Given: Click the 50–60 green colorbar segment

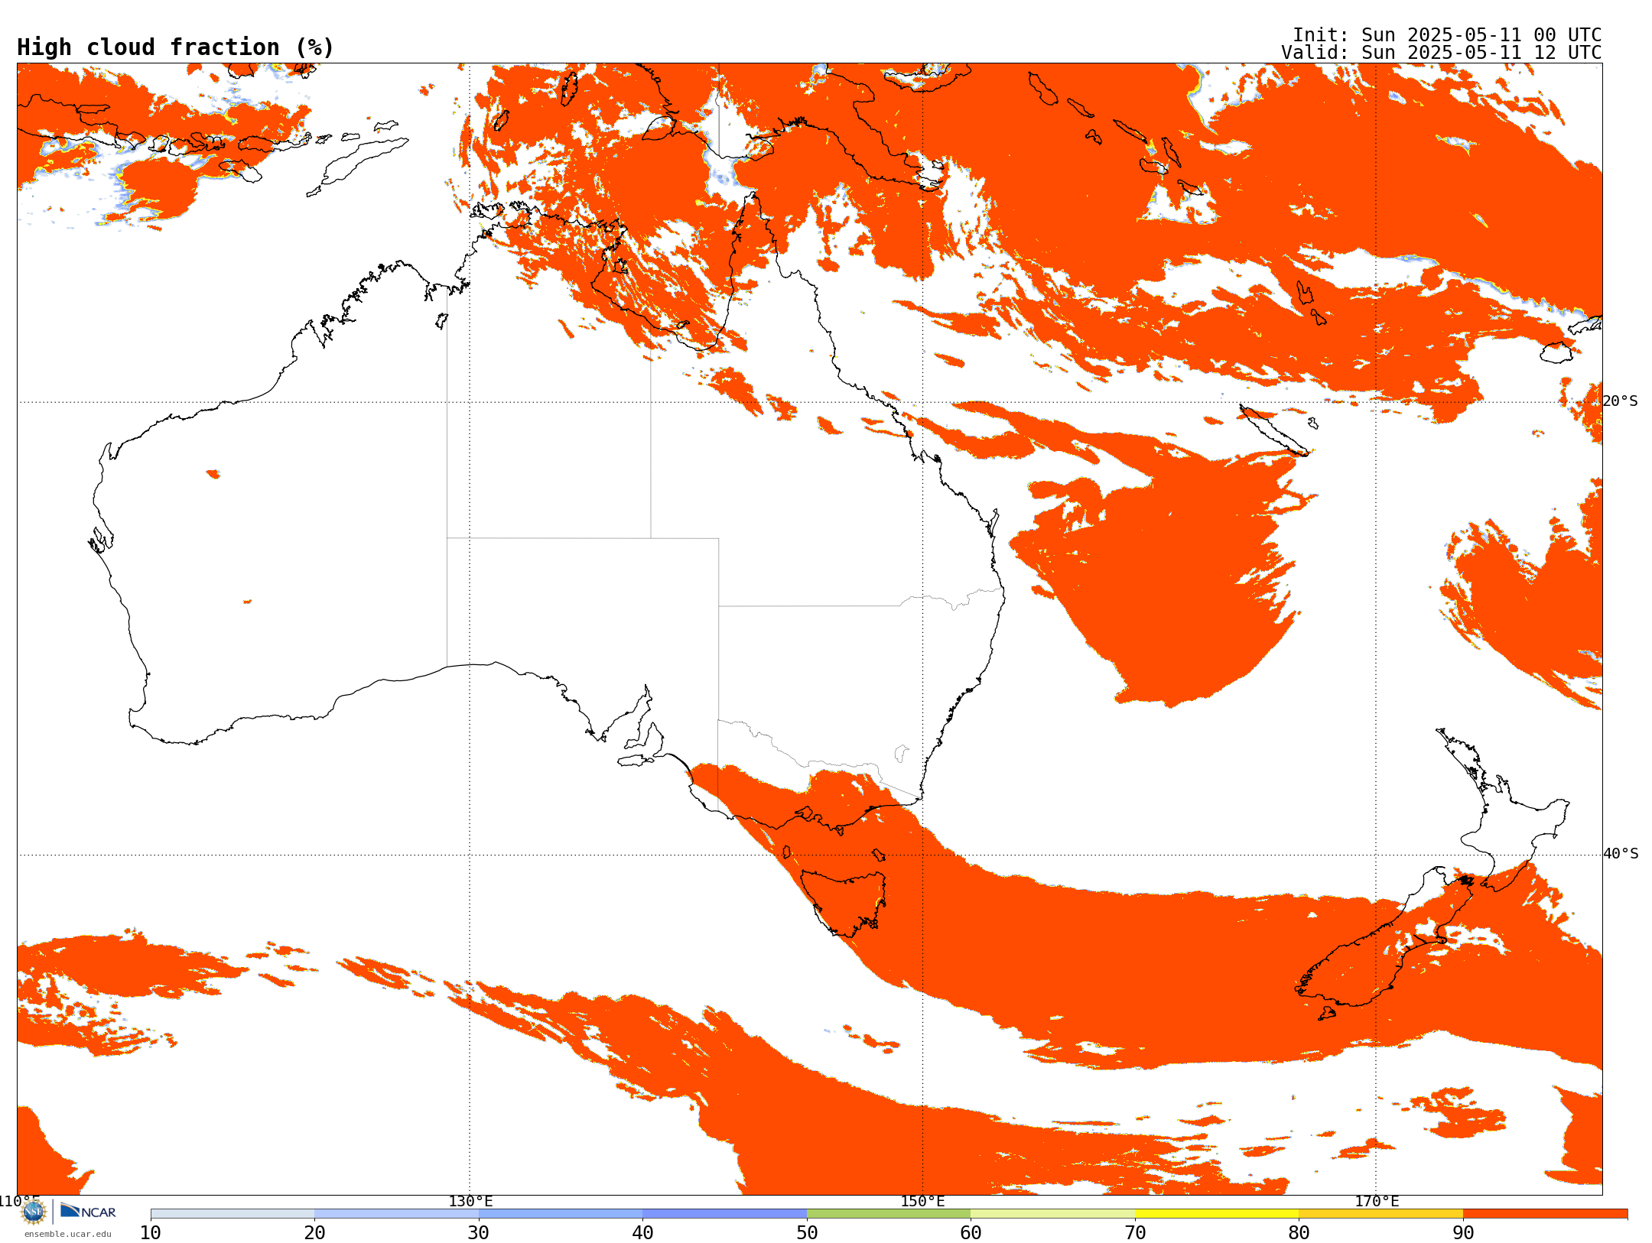Looking at the screenshot, I should pos(889,1214).
